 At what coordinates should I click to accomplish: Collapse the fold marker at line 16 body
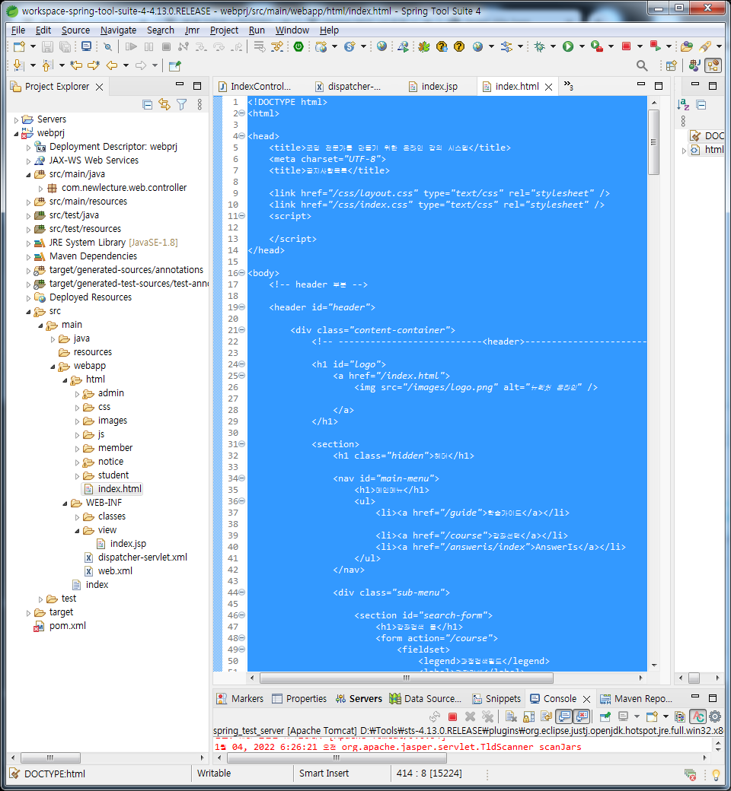click(x=242, y=273)
